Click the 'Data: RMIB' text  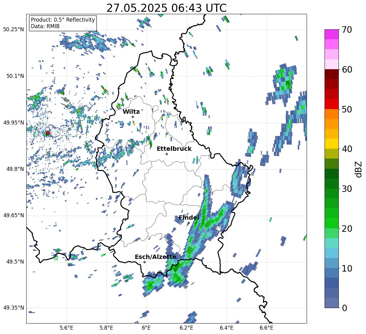(x=45, y=26)
